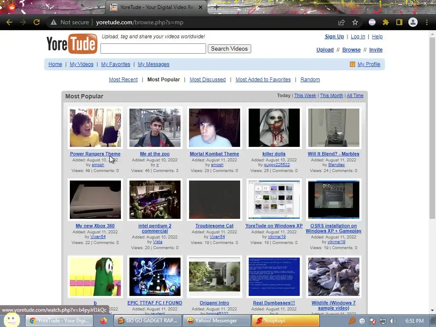Open the Most Recent tab
Viewport: 436px width, 327px height.
click(x=123, y=80)
